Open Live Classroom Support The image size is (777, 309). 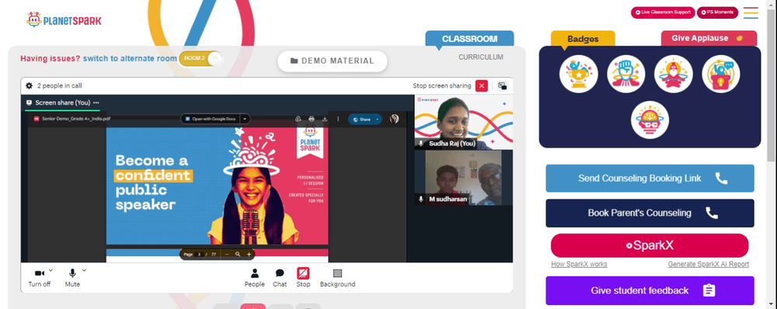tap(663, 12)
